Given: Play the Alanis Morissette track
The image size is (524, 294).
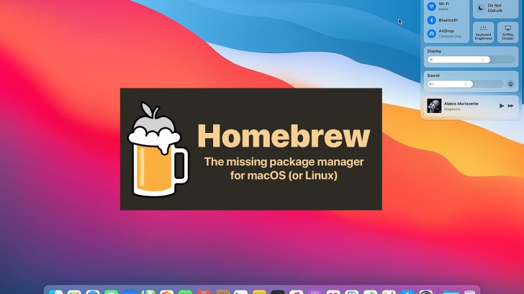Looking at the screenshot, I should (x=501, y=106).
